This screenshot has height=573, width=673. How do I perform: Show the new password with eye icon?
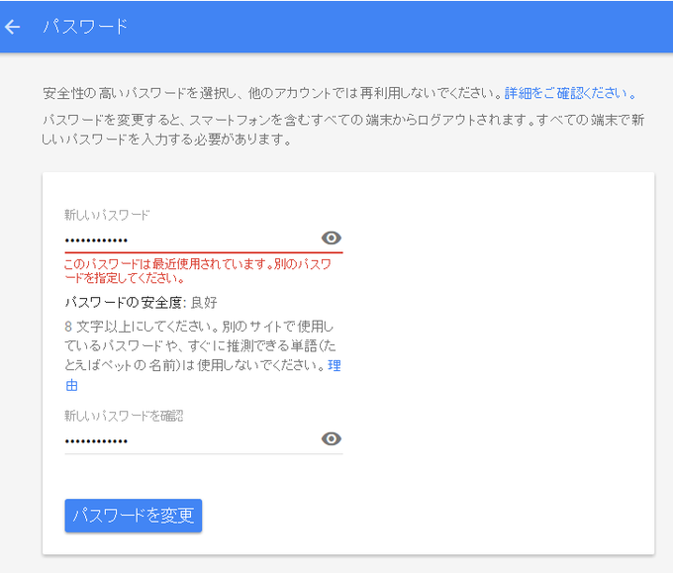coord(332,238)
